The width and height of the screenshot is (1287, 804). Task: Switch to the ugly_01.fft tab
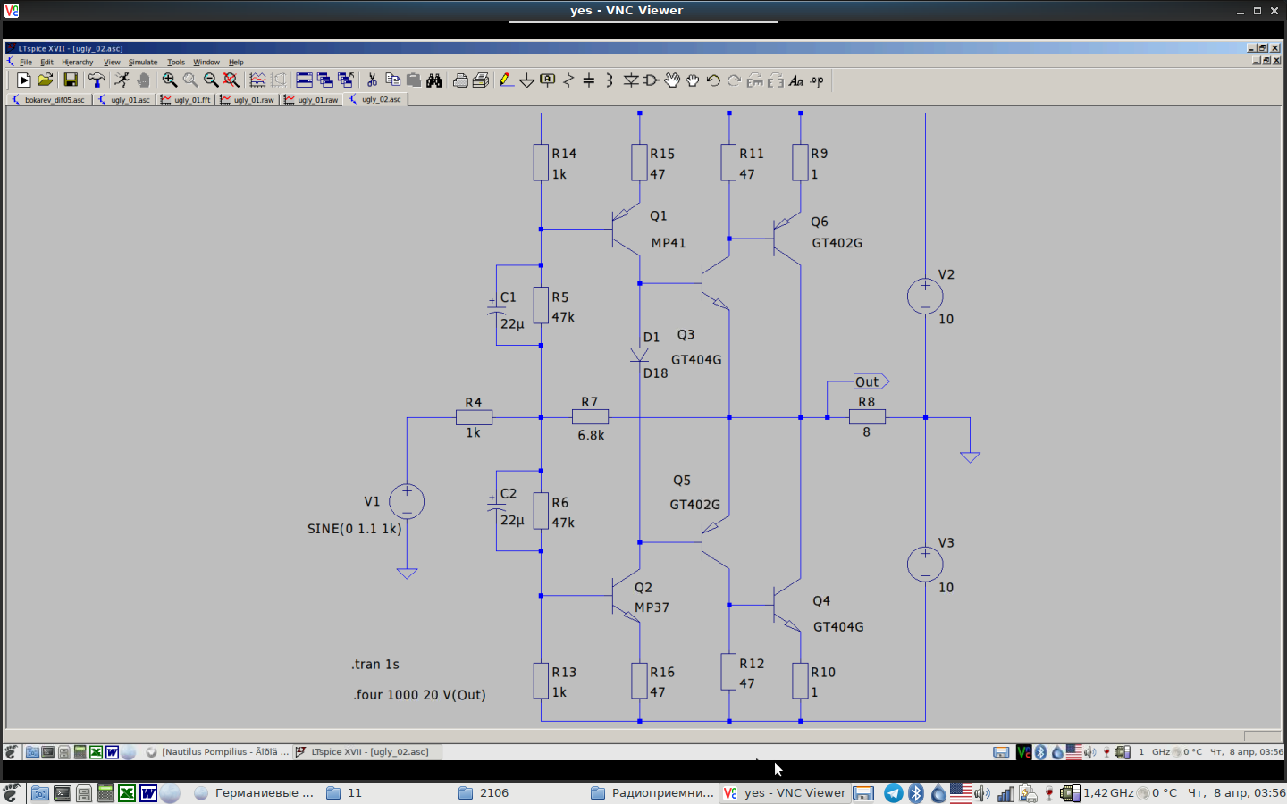point(187,100)
